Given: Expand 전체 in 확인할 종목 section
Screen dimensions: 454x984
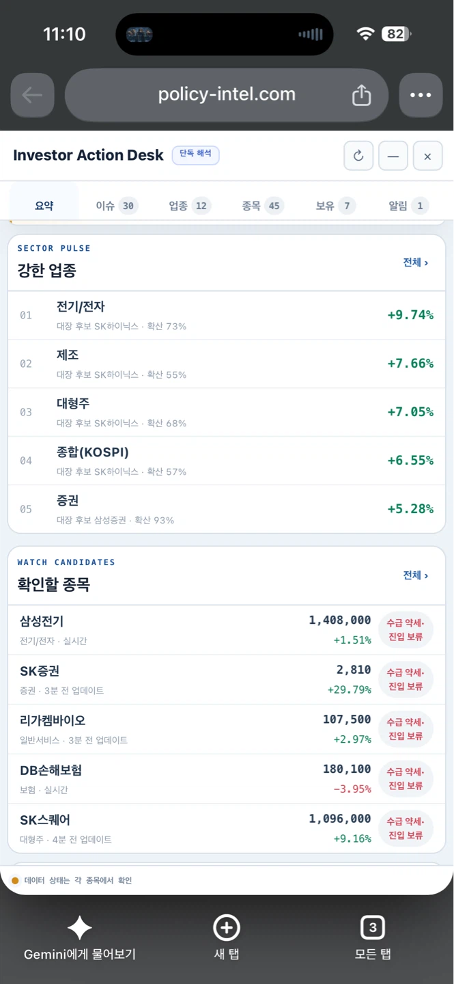Looking at the screenshot, I should [x=416, y=575].
